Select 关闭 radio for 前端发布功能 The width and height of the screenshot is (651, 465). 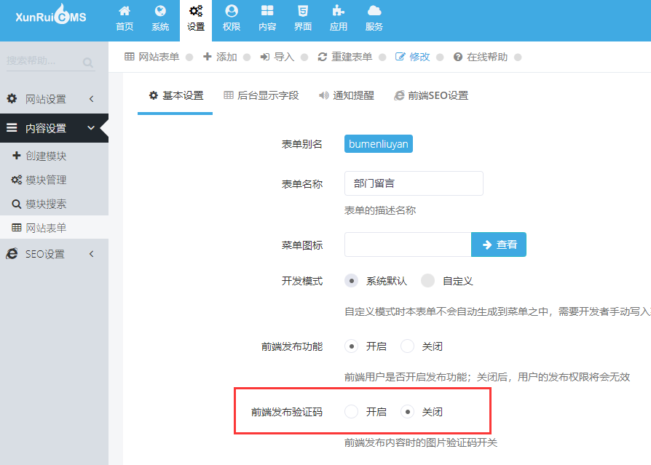(x=407, y=346)
